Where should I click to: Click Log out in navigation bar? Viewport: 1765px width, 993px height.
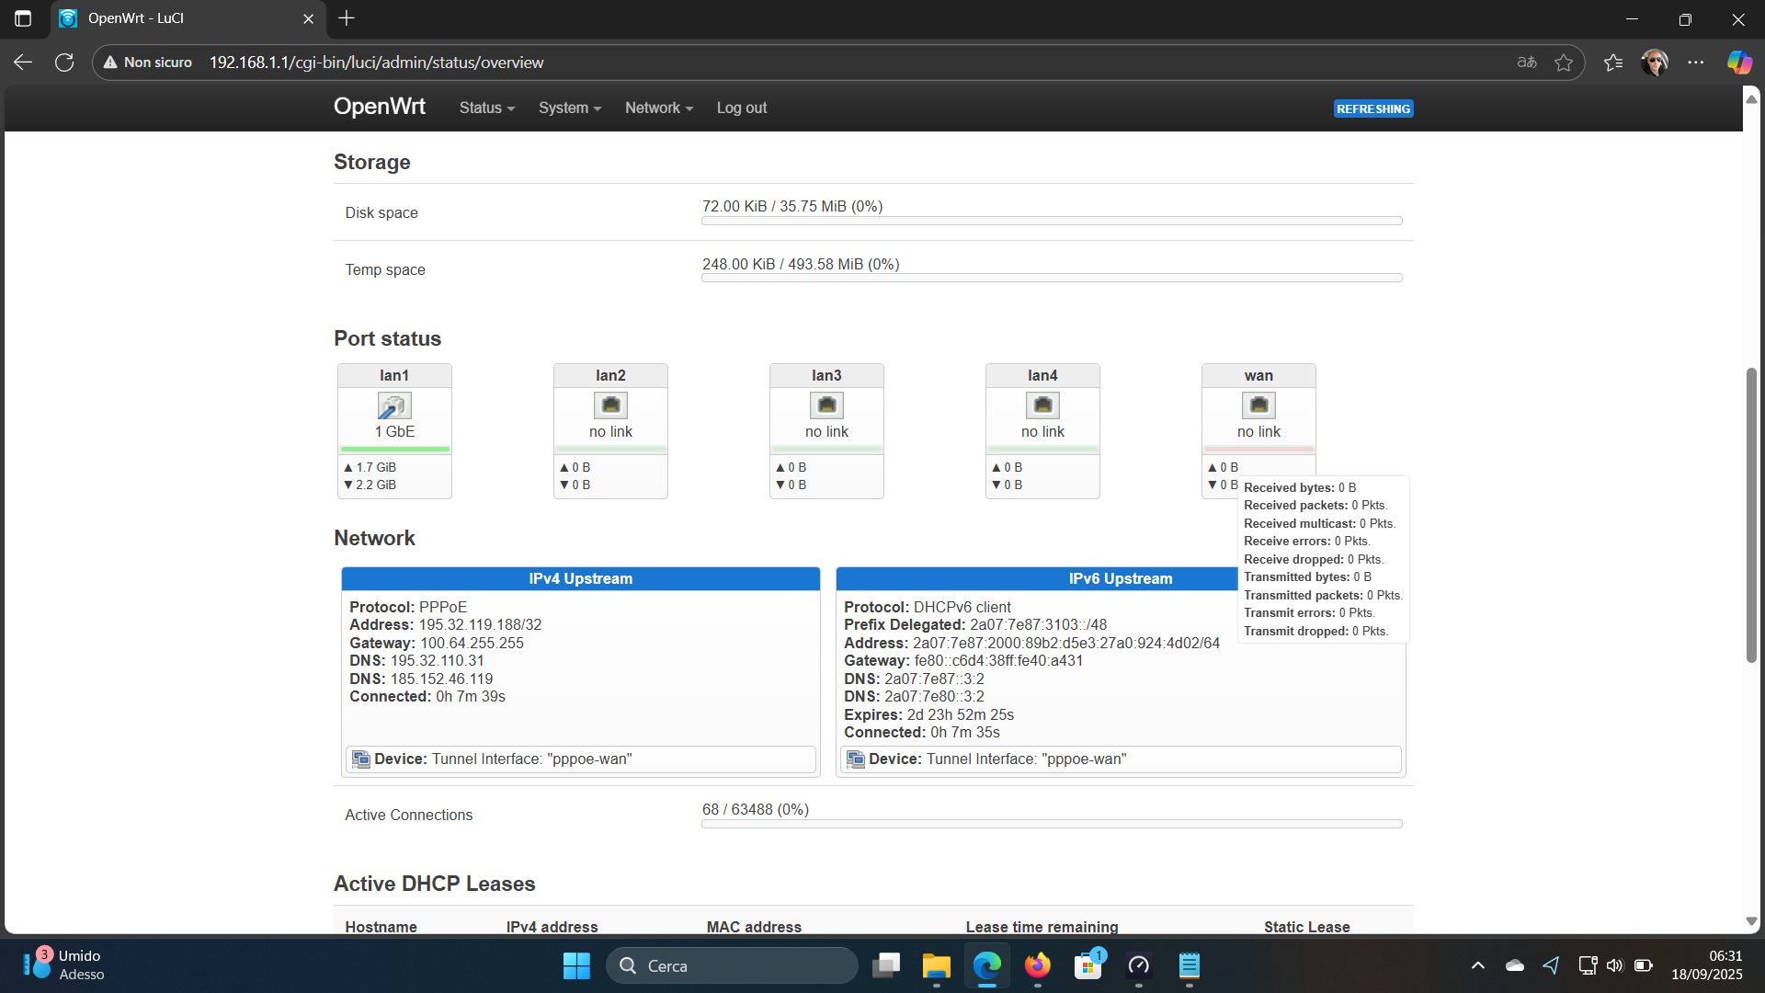pos(741,108)
